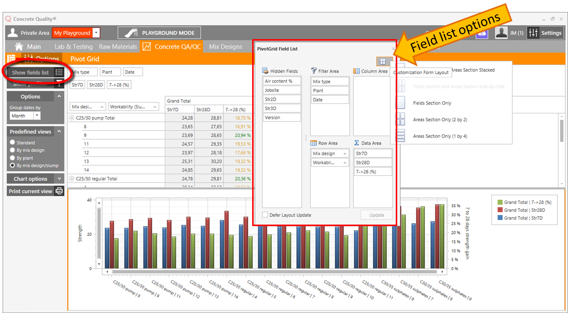Click the Air content % hidden field
Viewport: 568px width, 313px height.
coord(281,81)
